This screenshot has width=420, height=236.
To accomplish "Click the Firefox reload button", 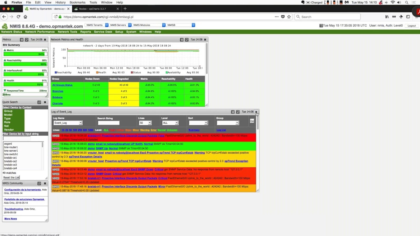I will pos(18,17).
